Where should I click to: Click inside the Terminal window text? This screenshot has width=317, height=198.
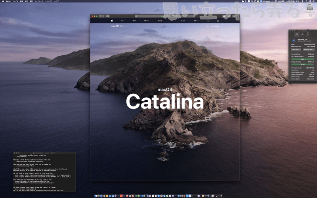coord(44,173)
